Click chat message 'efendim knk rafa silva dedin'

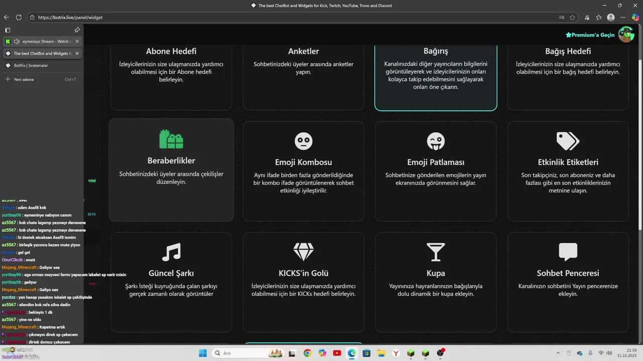click(x=44, y=305)
